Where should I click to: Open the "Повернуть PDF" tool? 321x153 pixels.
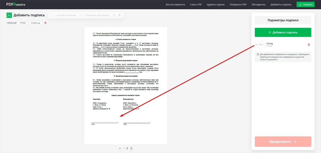point(238,5)
